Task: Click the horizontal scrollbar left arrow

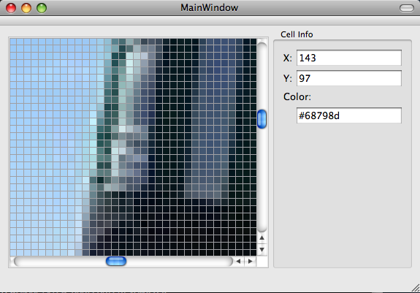Action: [238, 261]
